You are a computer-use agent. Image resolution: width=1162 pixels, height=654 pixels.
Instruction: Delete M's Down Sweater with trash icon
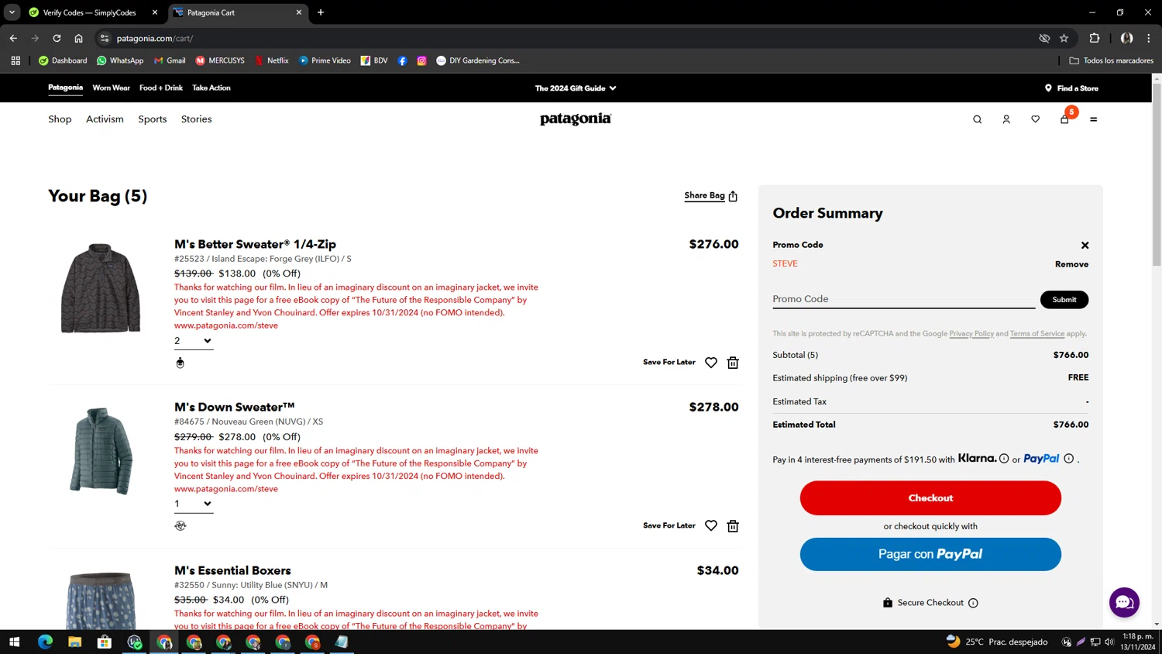733,526
